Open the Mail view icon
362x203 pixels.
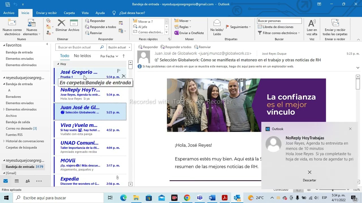coord(6,181)
